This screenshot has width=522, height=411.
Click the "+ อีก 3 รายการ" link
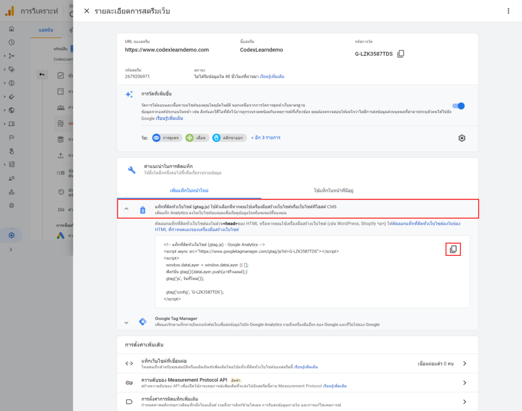[x=266, y=138]
